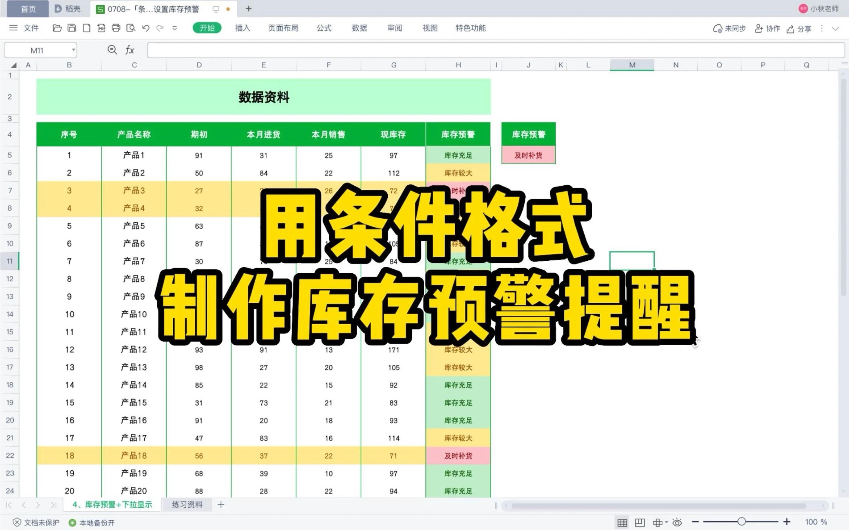The width and height of the screenshot is (849, 530).
Task: Click the horizontal scrollbar
Action: [658, 505]
